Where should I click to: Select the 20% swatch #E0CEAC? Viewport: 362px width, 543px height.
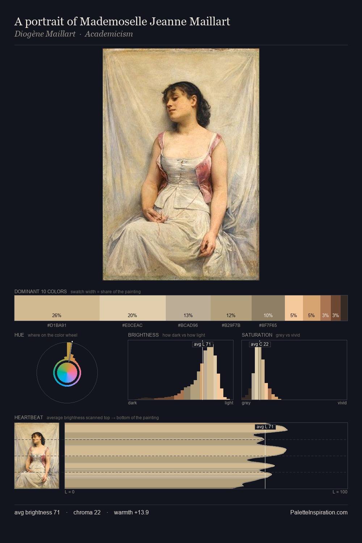(x=132, y=308)
